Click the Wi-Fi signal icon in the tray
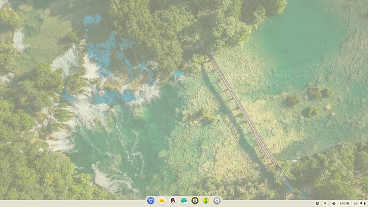368x207 pixels. pos(361,203)
